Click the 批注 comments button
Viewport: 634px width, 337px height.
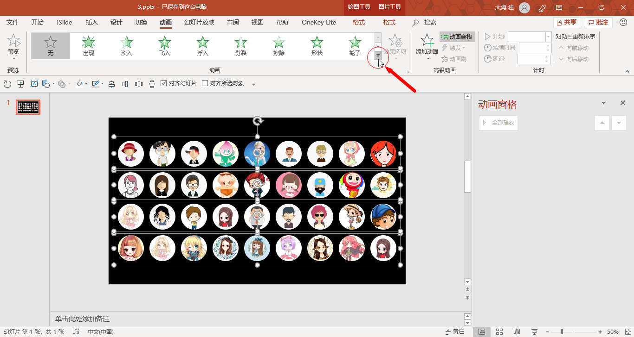pyautogui.click(x=599, y=22)
